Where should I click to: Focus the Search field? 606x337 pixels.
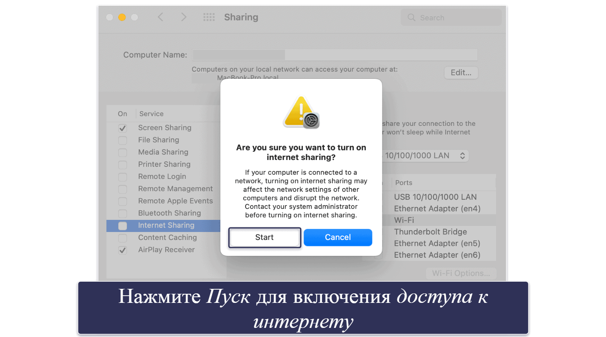pyautogui.click(x=451, y=17)
